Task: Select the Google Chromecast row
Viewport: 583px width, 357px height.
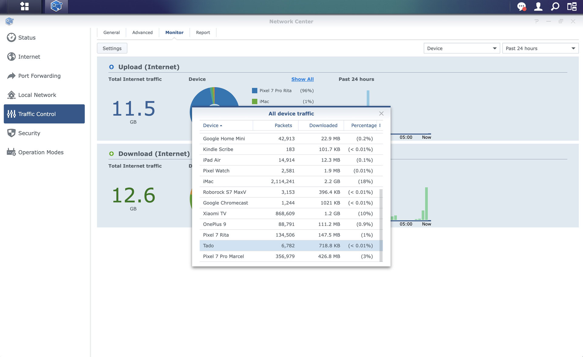Action: [289, 203]
